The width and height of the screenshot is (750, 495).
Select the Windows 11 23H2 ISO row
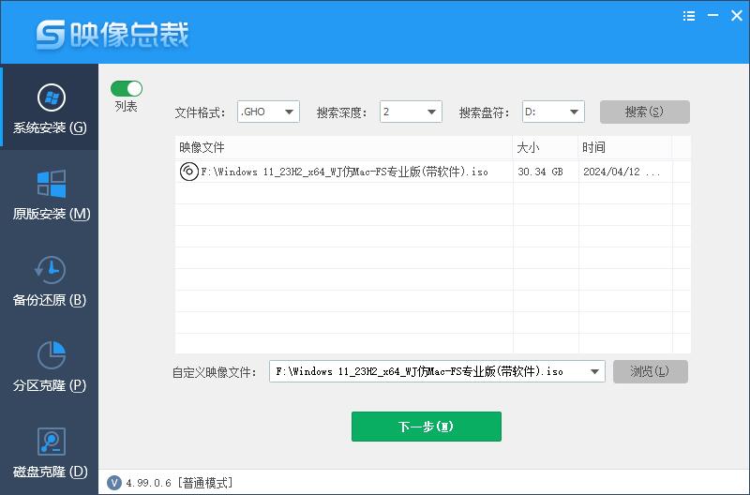[343, 172]
